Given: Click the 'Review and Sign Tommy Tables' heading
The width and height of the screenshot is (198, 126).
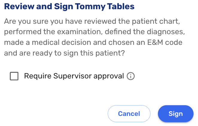Looking at the screenshot, I should (69, 6).
